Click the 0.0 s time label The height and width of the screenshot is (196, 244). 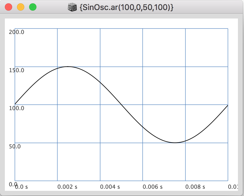[x=22, y=187]
